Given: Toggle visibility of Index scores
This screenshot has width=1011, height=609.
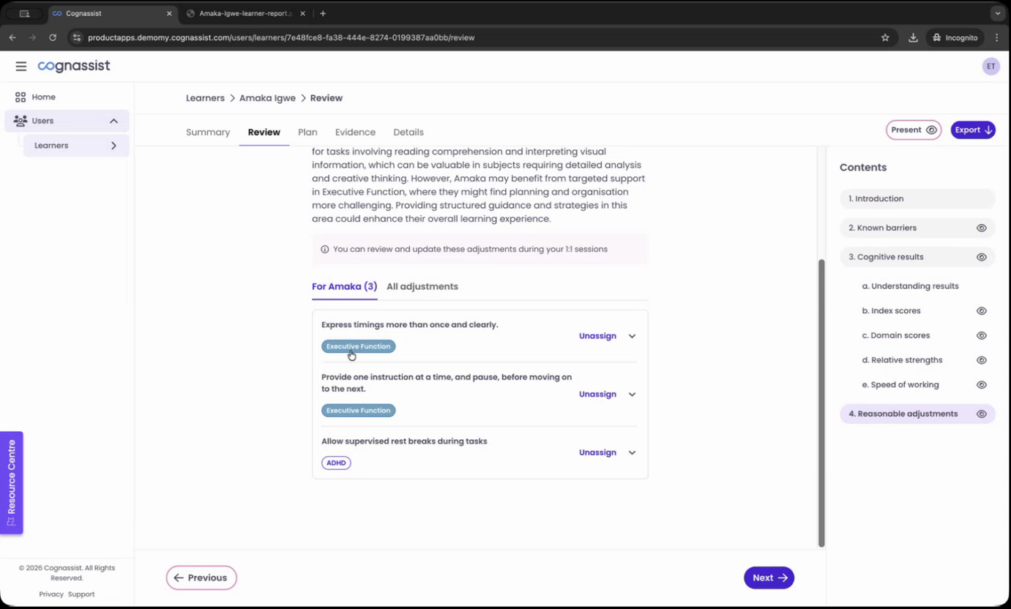Looking at the screenshot, I should point(982,311).
